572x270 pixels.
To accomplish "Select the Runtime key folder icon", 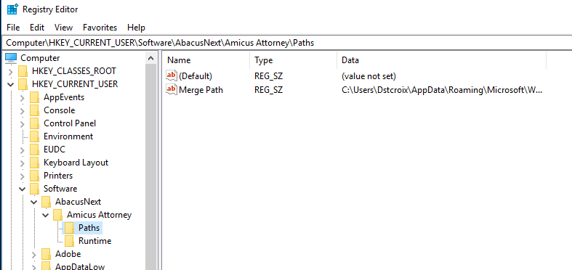I will click(x=69, y=241).
